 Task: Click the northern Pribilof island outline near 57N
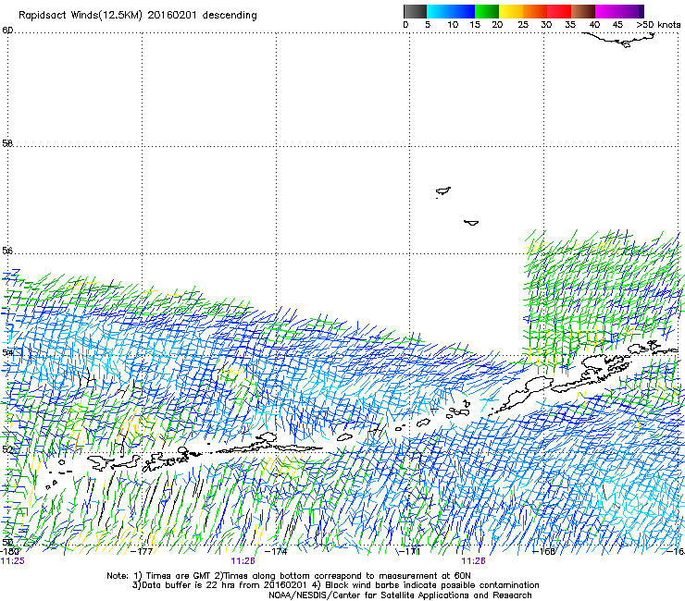[x=443, y=191]
